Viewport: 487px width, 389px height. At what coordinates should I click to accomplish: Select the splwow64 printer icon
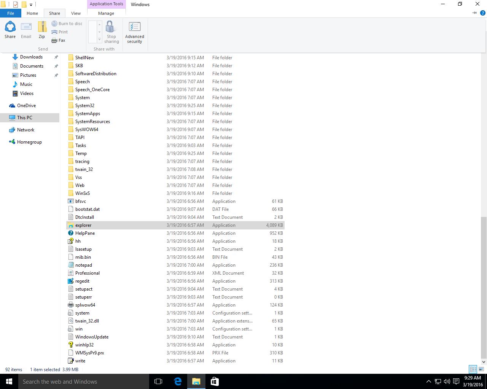70,305
